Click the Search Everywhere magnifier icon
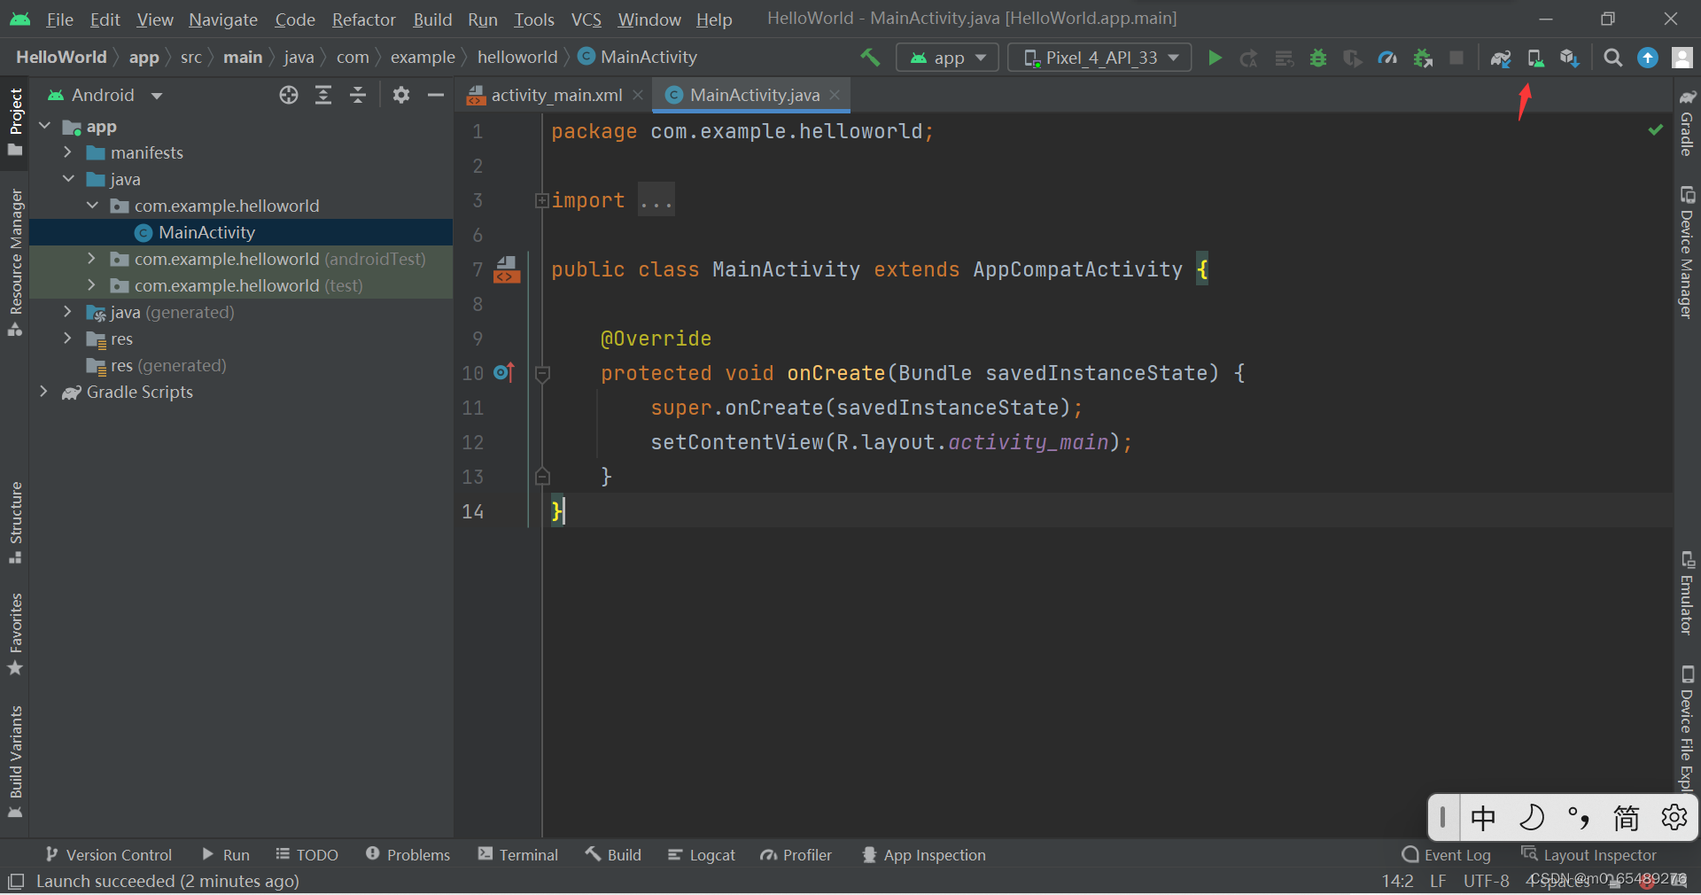Image resolution: width=1701 pixels, height=895 pixels. tap(1613, 58)
